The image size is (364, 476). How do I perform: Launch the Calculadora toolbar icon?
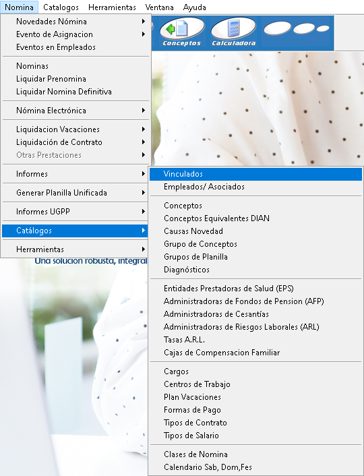pyautogui.click(x=233, y=32)
